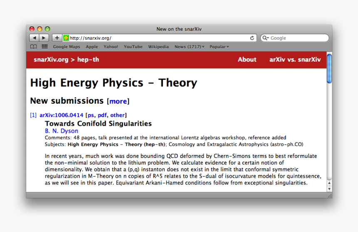Expand the Popular bookmarks dropdown

pyautogui.click(x=219, y=47)
